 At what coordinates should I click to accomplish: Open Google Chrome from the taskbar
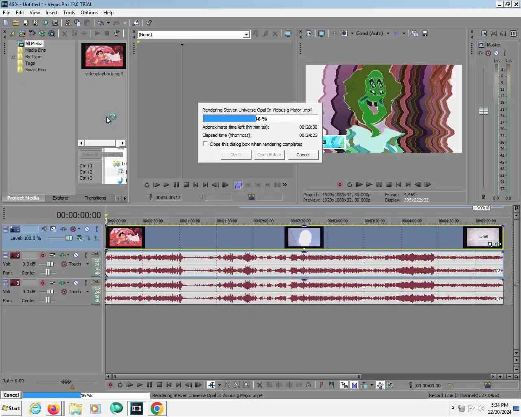157,408
